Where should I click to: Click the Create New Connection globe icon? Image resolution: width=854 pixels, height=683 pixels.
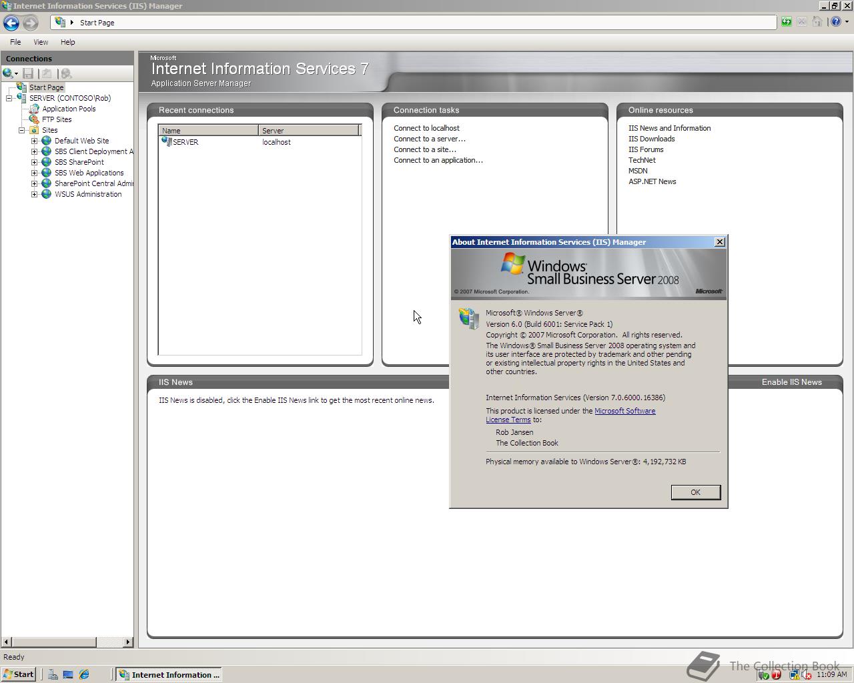pos(7,73)
